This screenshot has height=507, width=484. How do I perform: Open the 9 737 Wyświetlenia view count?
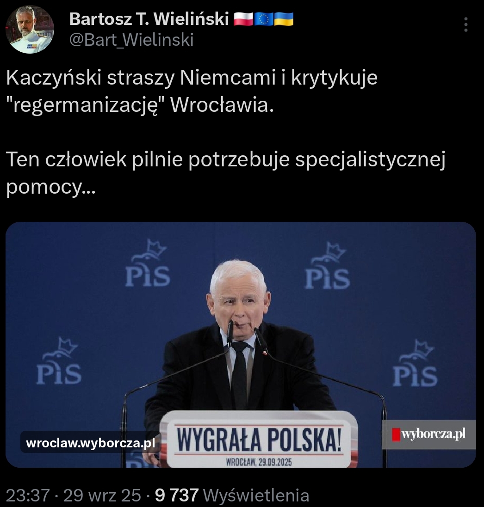tap(232, 495)
